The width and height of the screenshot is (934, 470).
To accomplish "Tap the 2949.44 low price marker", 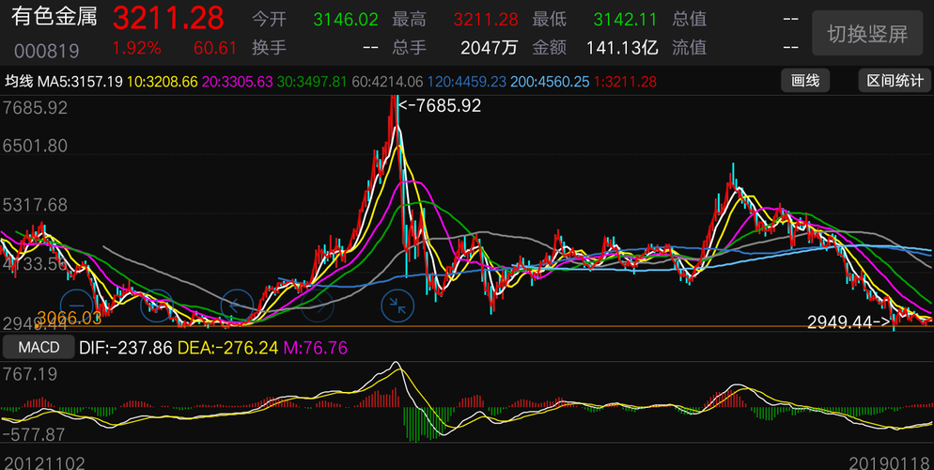I will [x=848, y=322].
